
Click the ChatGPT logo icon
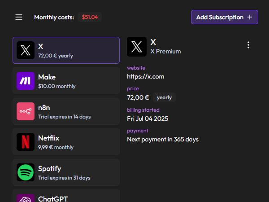(x=26, y=198)
